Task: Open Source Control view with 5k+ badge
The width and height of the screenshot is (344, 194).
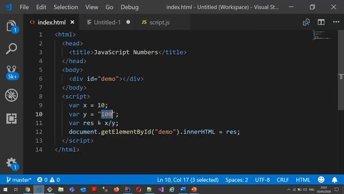Action: (x=11, y=72)
